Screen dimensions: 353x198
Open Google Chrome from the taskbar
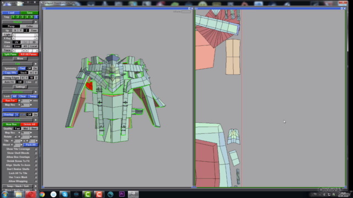pos(42,194)
